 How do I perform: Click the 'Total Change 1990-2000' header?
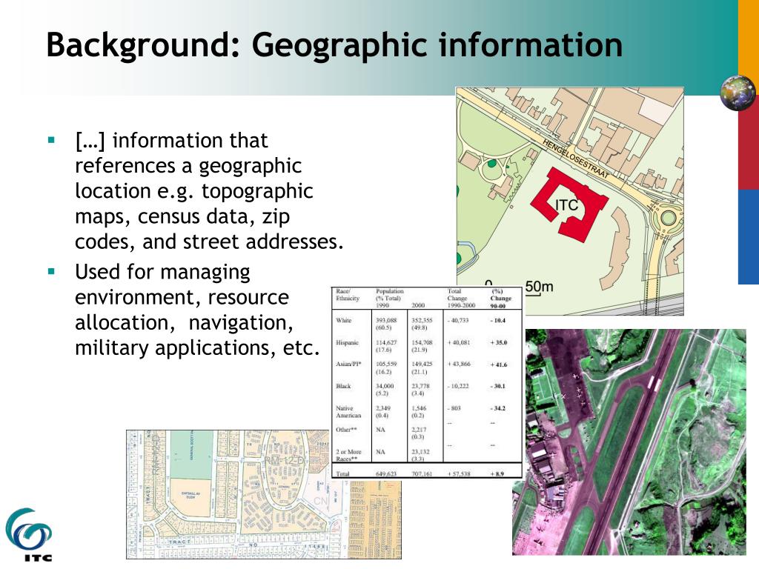pos(461,298)
